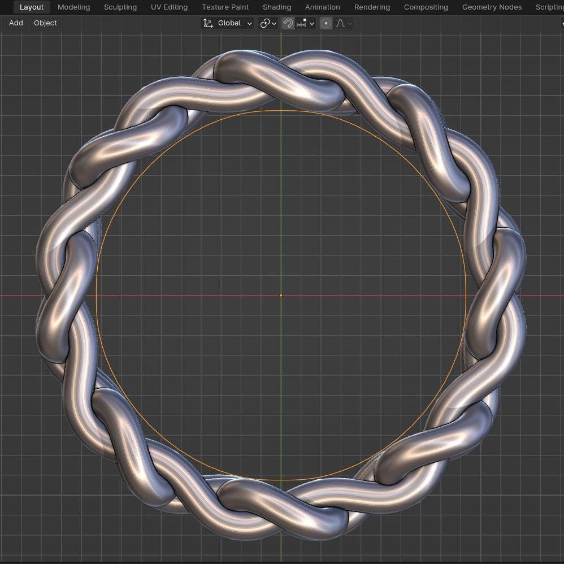Switch to the Shading workspace
This screenshot has width=564, height=564.
click(x=276, y=7)
